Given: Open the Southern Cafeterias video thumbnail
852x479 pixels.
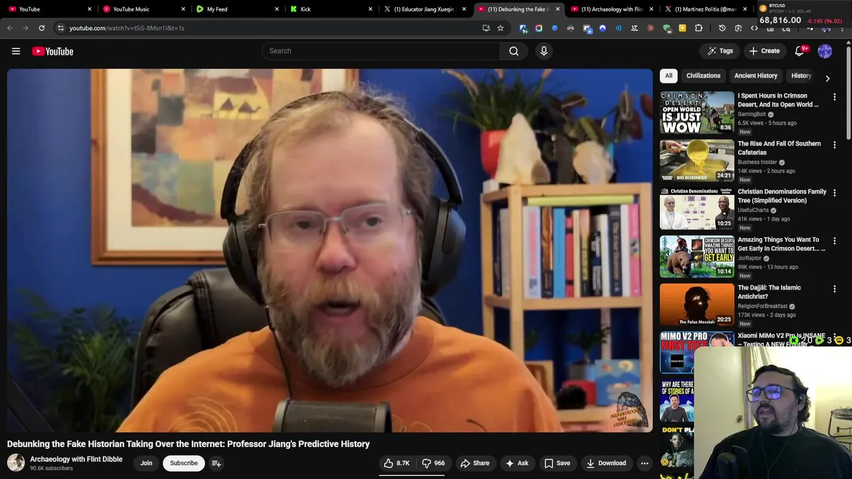Looking at the screenshot, I should pos(697,161).
